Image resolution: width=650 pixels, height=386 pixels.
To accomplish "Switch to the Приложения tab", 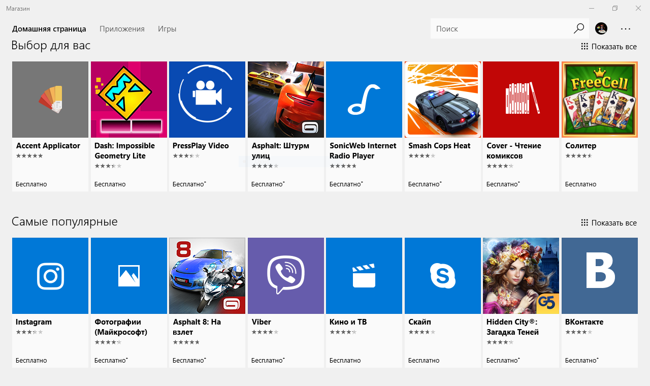I will click(x=122, y=29).
